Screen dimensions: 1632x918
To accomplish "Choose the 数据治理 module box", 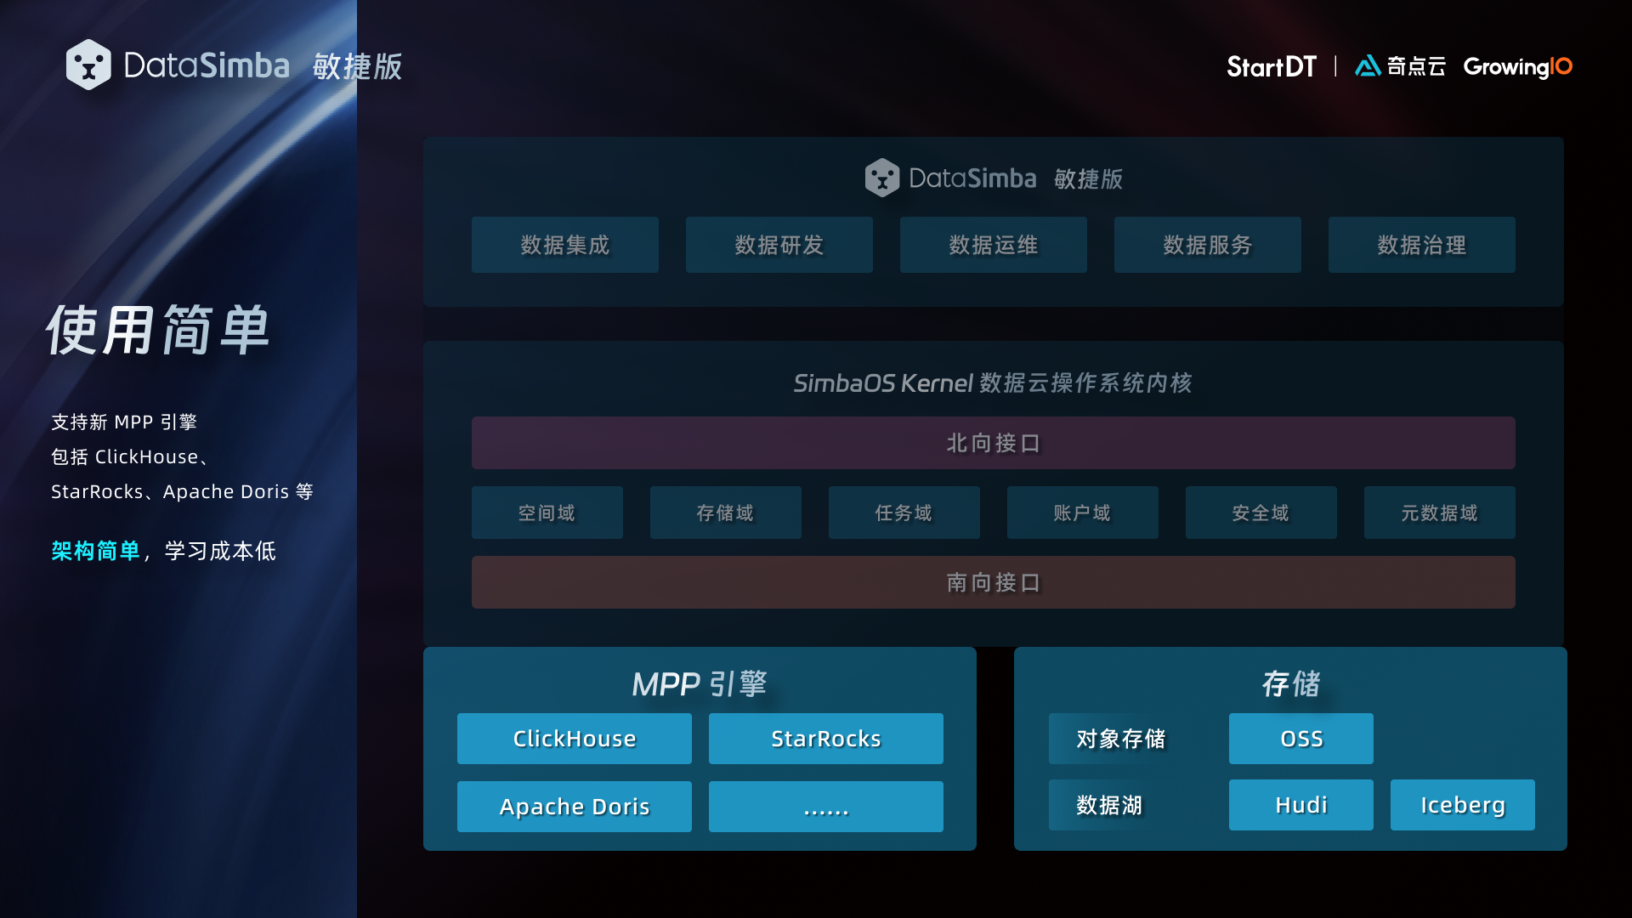I will click(x=1421, y=245).
